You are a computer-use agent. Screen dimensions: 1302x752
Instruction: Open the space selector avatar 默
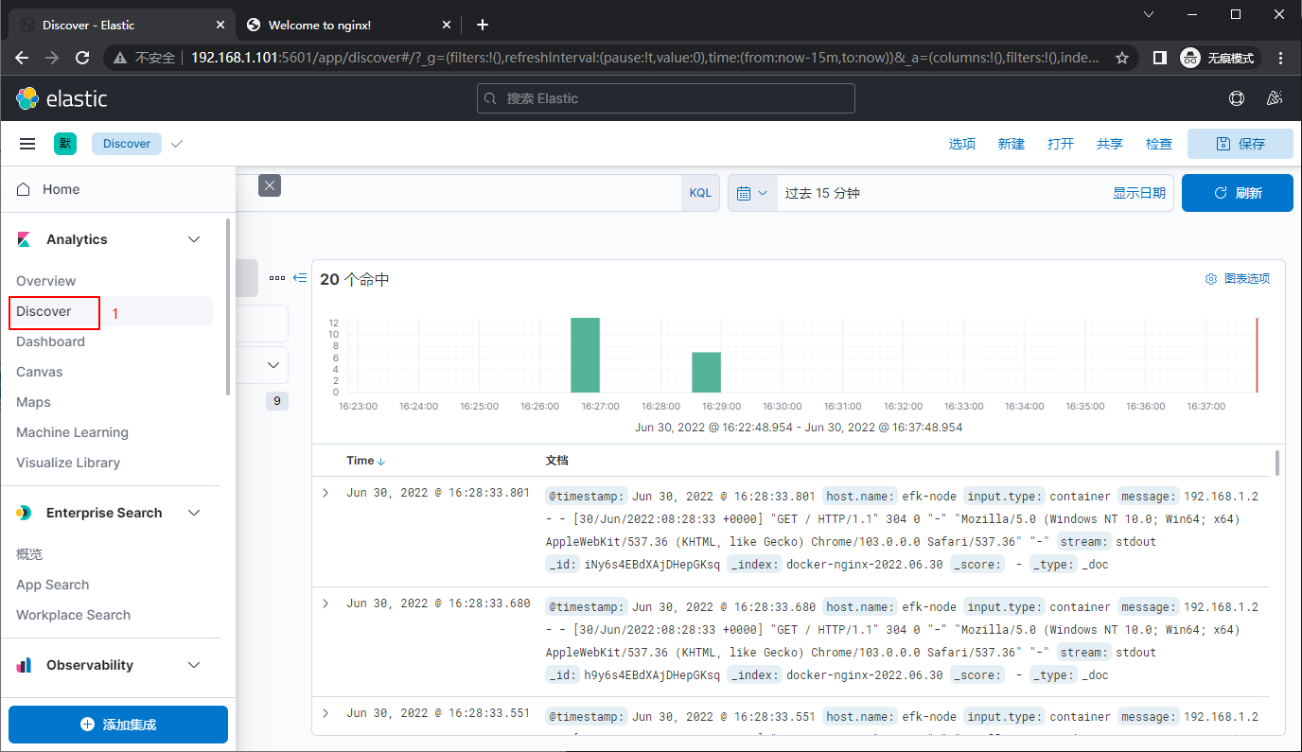tap(65, 144)
